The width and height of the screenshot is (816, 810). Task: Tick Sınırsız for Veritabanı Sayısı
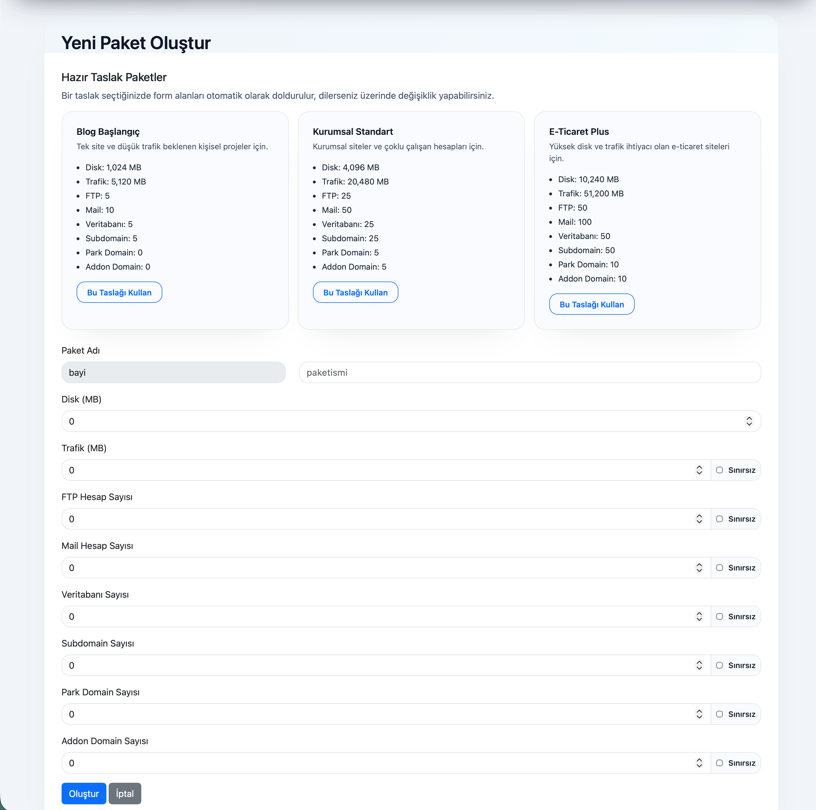click(720, 616)
